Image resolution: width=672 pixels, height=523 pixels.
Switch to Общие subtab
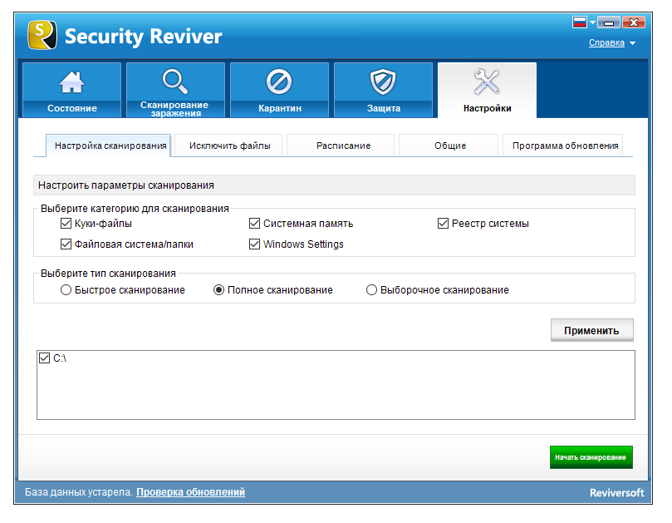pyautogui.click(x=449, y=146)
